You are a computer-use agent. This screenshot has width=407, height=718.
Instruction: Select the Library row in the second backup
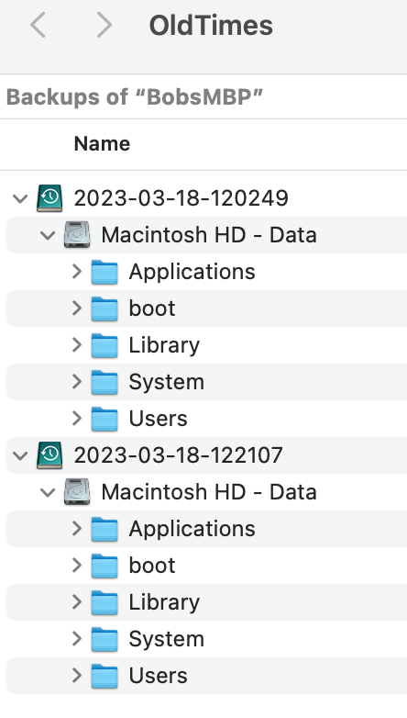pyautogui.click(x=206, y=602)
